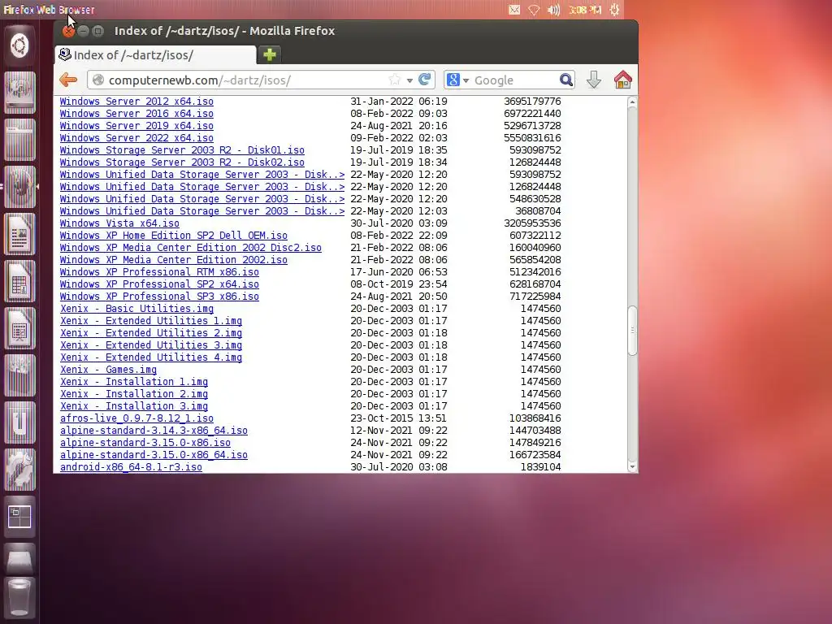
Task: Open Ubuntu Software Center from launcher
Action: [x=19, y=375]
